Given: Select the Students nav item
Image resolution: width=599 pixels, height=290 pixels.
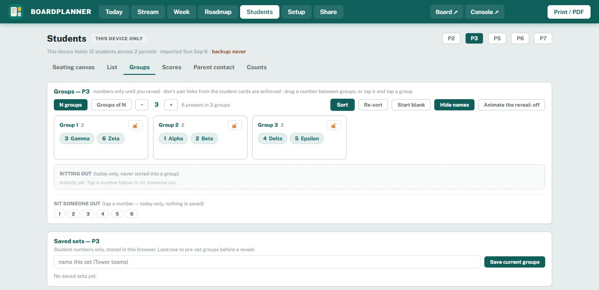Looking at the screenshot, I should (x=260, y=12).
